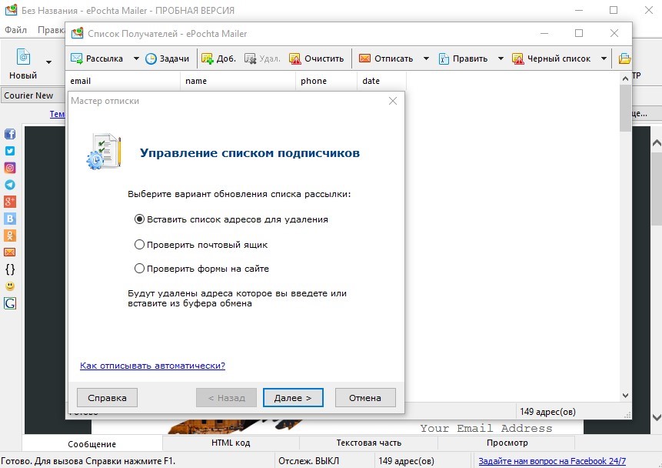The width and height of the screenshot is (662, 468).
Task: Open Задачи in recipients toolbar
Action: coord(167,58)
